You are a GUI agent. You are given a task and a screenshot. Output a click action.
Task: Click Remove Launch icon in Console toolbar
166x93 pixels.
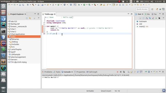click(121, 72)
